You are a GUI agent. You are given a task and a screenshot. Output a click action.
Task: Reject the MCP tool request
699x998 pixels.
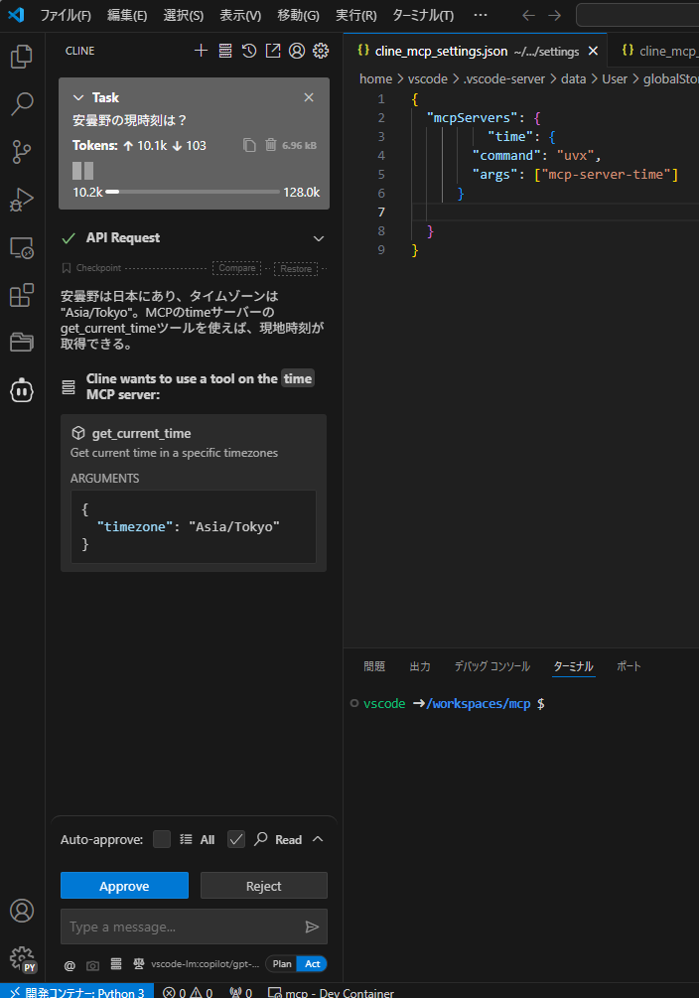(x=263, y=886)
